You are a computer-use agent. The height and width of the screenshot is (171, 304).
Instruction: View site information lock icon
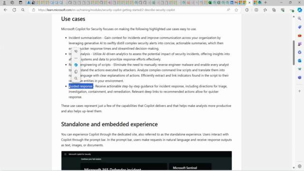34,10
